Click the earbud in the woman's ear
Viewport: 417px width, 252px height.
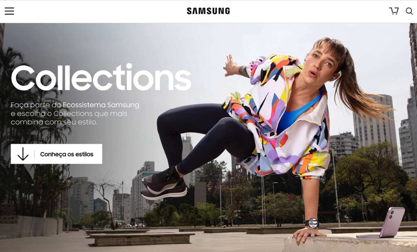coord(334,77)
